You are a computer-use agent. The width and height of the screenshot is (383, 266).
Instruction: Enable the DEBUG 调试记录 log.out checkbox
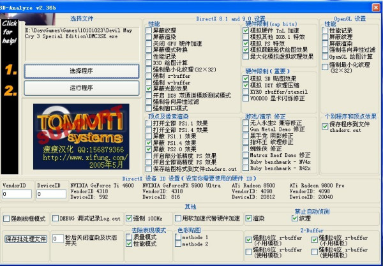tap(56, 218)
